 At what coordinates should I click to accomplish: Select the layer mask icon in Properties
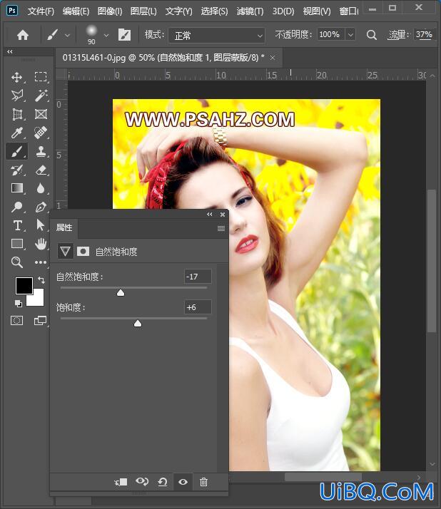pyautogui.click(x=83, y=251)
